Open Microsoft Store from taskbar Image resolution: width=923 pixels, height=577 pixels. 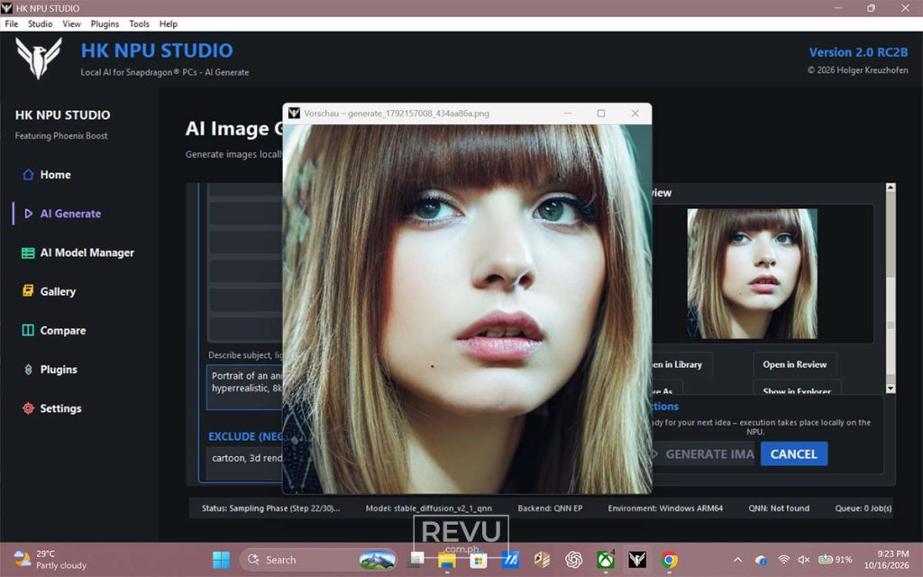(478, 560)
